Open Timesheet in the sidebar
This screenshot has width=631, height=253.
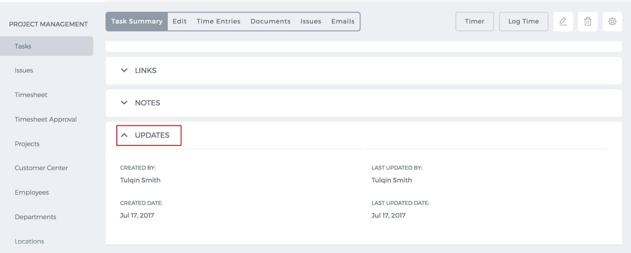pos(31,95)
